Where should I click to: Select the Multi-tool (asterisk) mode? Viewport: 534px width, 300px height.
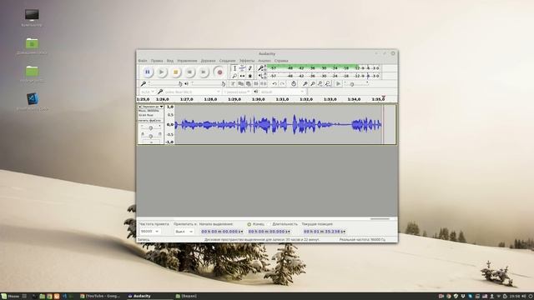click(x=250, y=76)
